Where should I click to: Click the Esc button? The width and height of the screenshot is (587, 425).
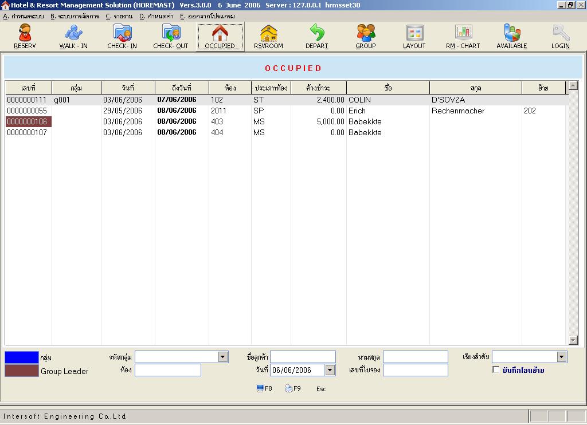click(x=321, y=389)
